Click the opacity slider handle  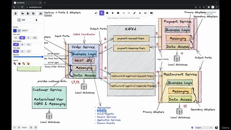coord(43,57)
